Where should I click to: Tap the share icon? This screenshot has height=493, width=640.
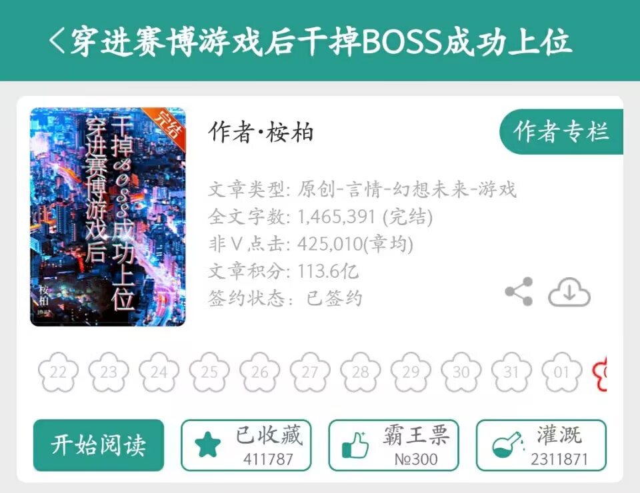point(519,292)
